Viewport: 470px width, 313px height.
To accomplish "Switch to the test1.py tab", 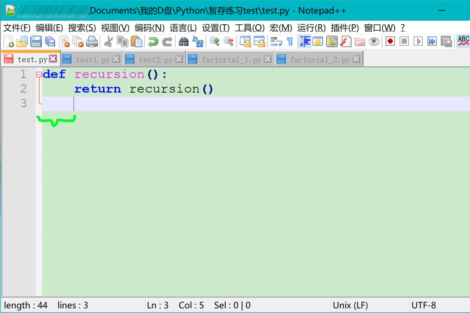I will [x=92, y=59].
